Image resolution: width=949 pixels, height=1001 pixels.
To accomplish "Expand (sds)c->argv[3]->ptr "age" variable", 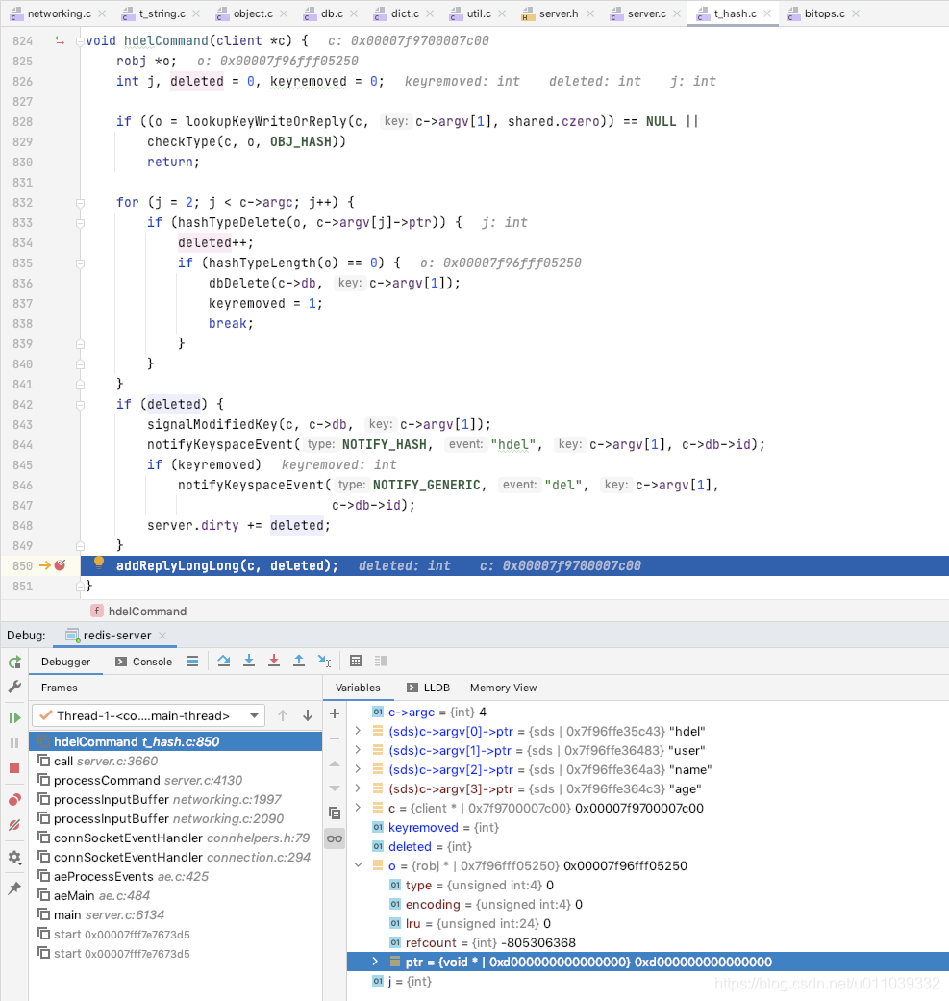I will 358,788.
